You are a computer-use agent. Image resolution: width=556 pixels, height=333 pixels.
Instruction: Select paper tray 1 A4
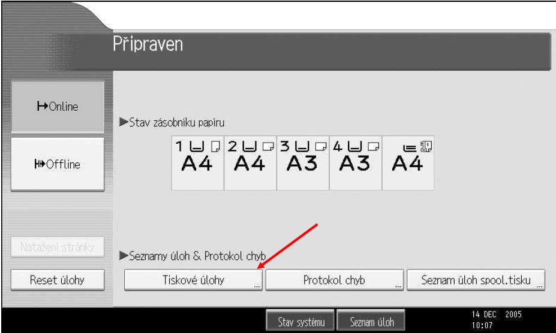tap(197, 163)
